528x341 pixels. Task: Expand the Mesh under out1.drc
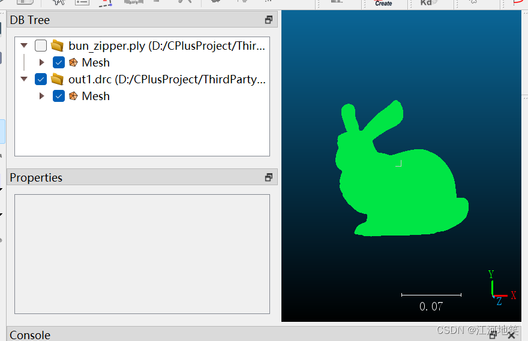point(42,96)
